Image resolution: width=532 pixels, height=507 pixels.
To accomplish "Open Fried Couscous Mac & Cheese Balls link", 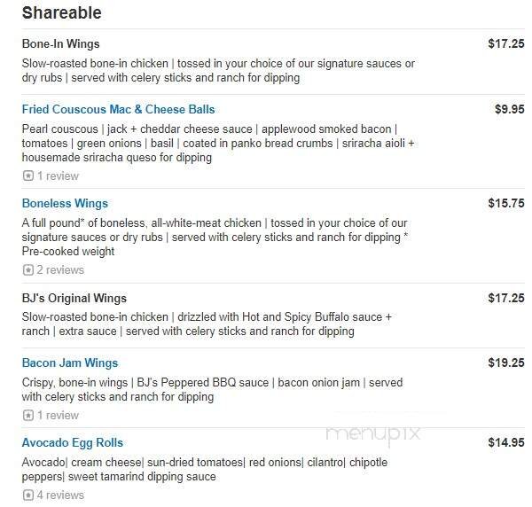I will click(x=118, y=110).
